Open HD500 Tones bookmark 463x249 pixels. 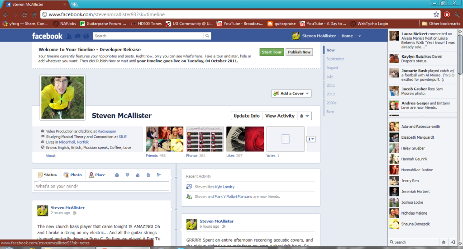(x=147, y=23)
